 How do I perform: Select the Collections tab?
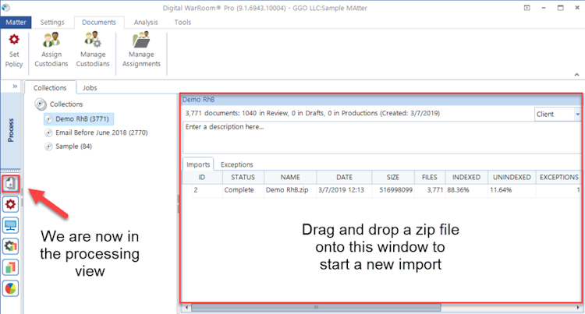(x=50, y=88)
